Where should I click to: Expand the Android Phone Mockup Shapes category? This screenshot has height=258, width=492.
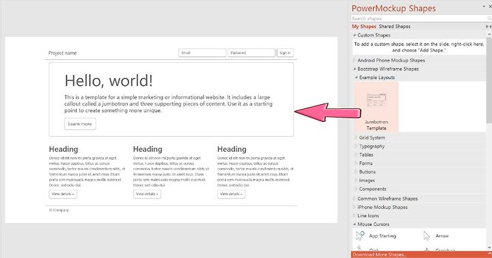(x=355, y=61)
